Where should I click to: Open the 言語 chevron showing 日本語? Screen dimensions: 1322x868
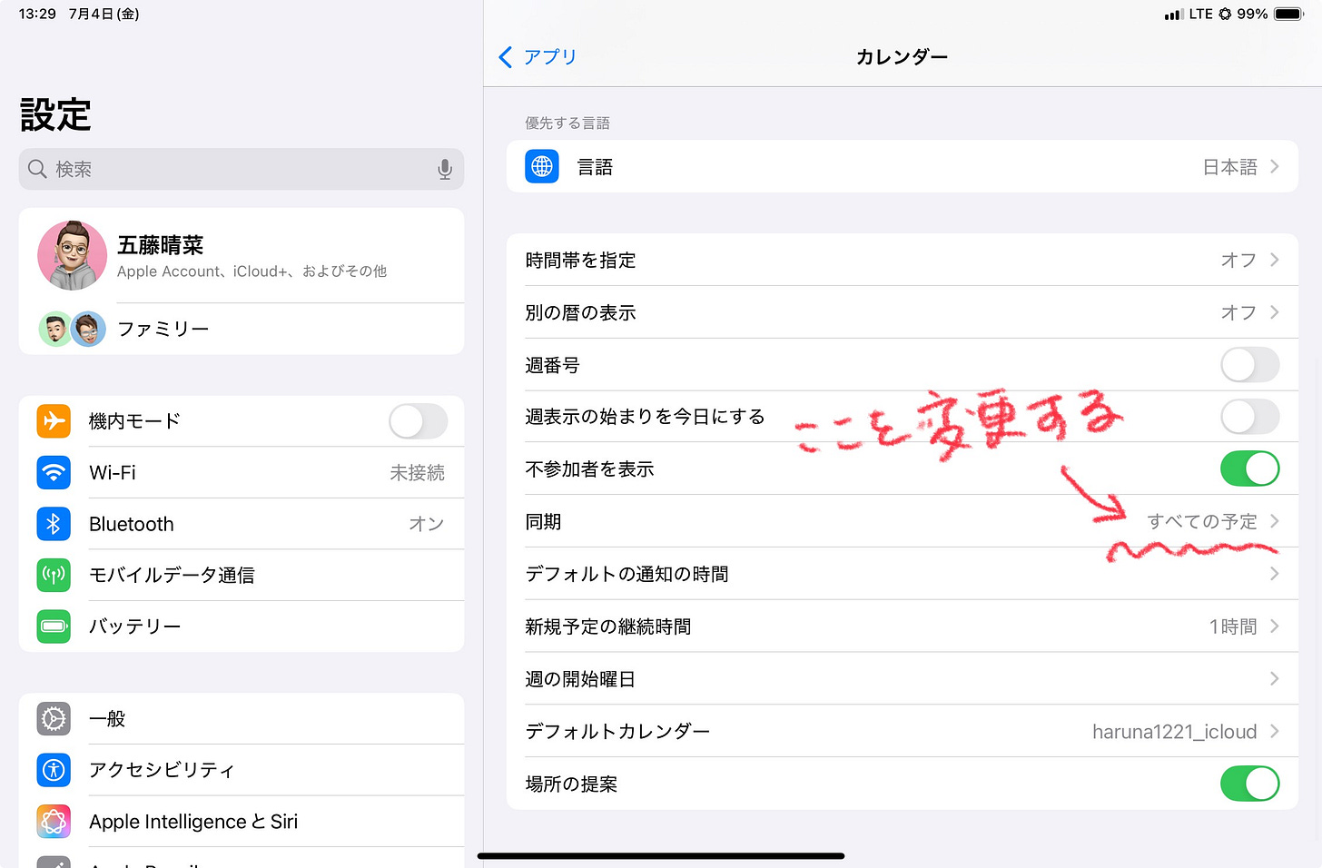pyautogui.click(x=1275, y=166)
